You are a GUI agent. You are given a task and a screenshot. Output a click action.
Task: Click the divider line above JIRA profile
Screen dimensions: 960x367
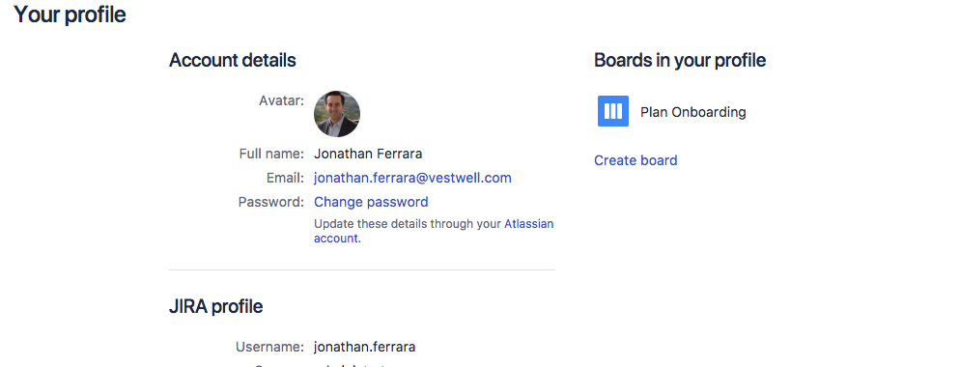click(x=362, y=269)
